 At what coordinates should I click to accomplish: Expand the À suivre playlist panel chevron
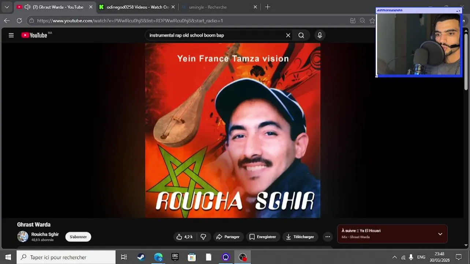pos(440,234)
